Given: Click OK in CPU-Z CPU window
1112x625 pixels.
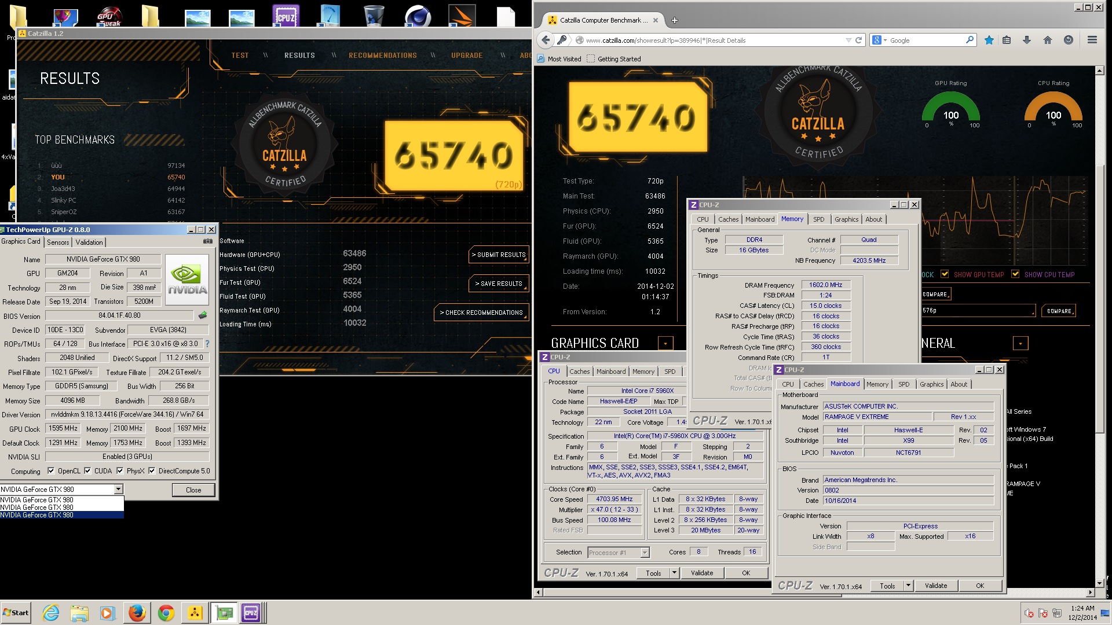Looking at the screenshot, I should pyautogui.click(x=746, y=573).
